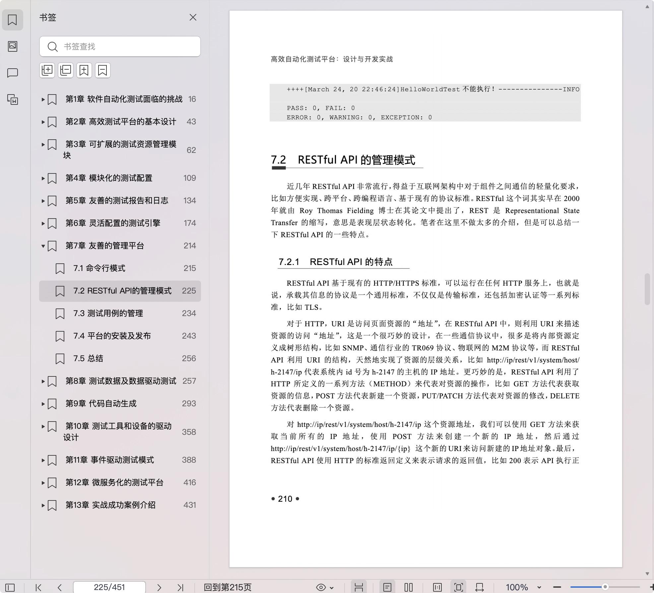This screenshot has width=654, height=593.
Task: Expand Chapter 11 bookmark tree
Action: (x=43, y=460)
